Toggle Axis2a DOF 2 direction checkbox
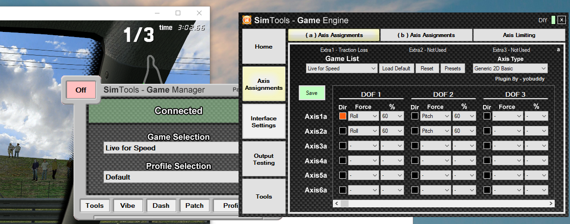 [415, 131]
